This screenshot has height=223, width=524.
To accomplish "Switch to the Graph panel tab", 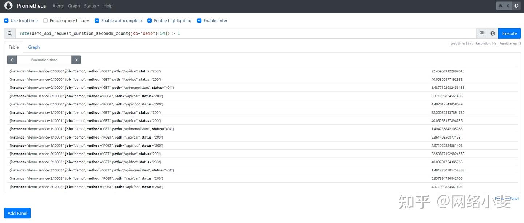I will click(34, 47).
